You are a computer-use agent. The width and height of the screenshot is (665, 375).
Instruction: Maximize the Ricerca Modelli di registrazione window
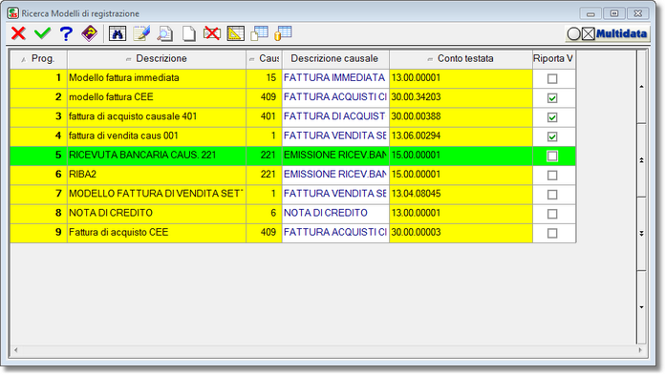[614, 13]
